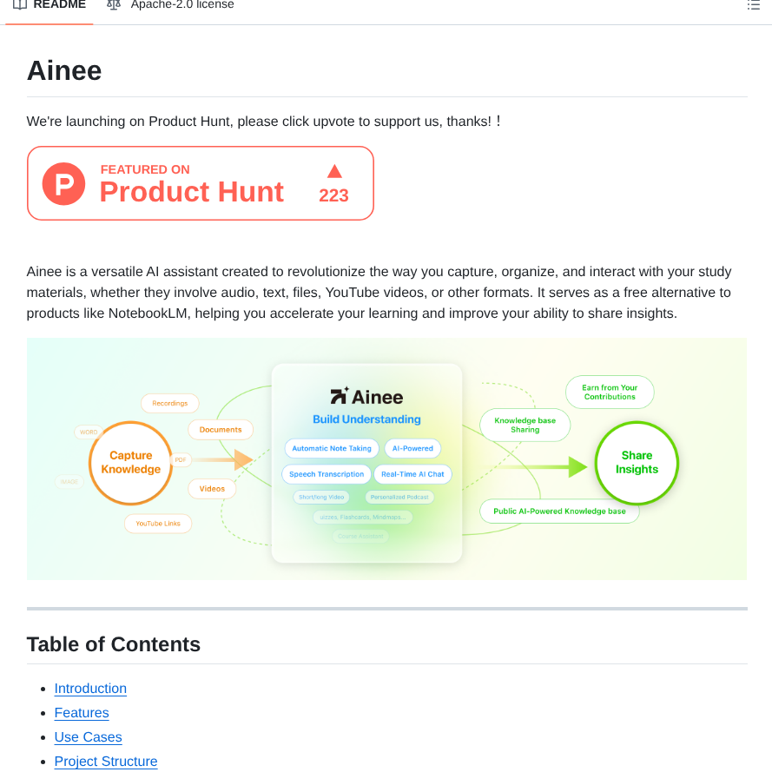Switch to Apache-2.0 license tab

pyautogui.click(x=181, y=4)
